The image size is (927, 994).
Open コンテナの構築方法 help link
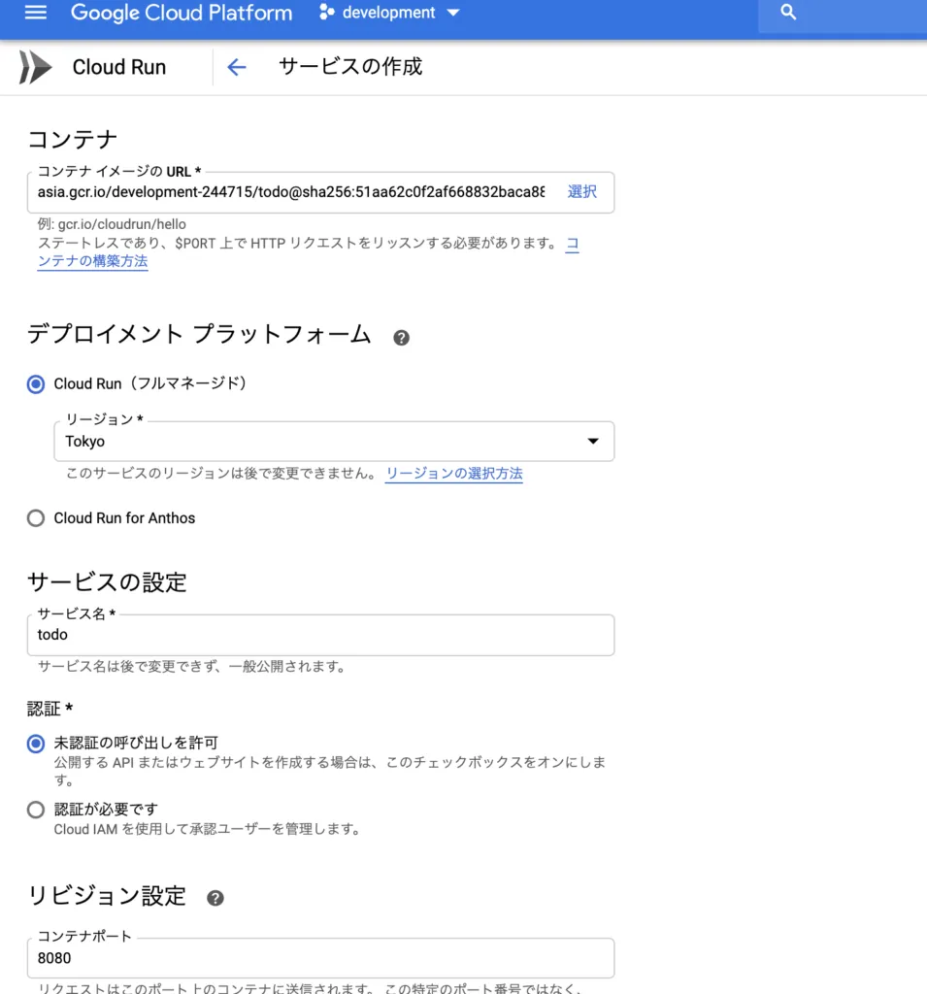tap(92, 261)
